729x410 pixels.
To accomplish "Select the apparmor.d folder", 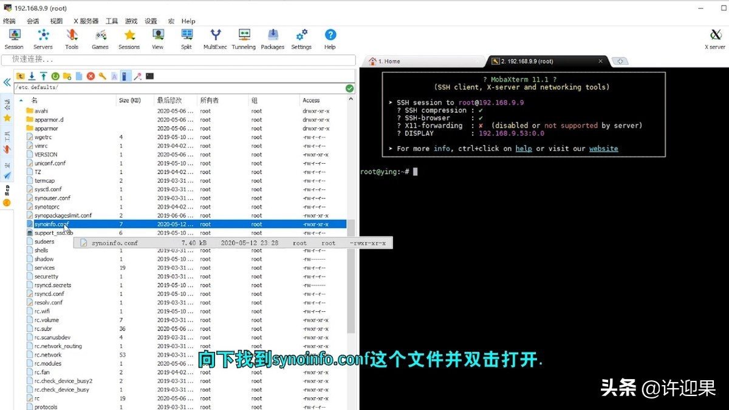I will [49, 119].
